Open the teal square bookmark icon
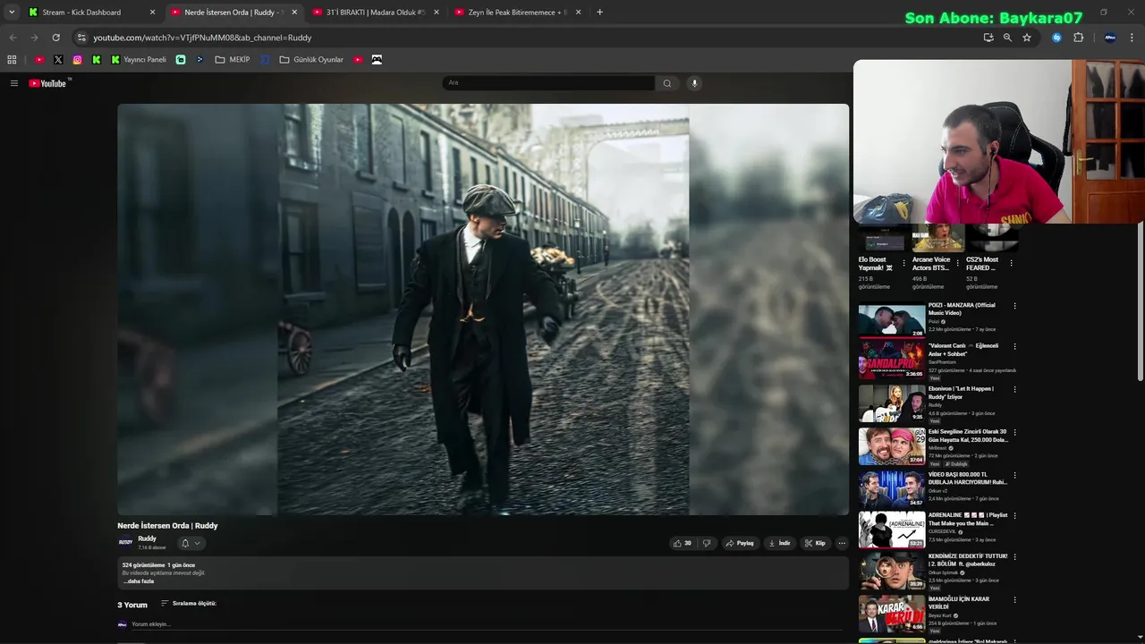 (x=181, y=60)
